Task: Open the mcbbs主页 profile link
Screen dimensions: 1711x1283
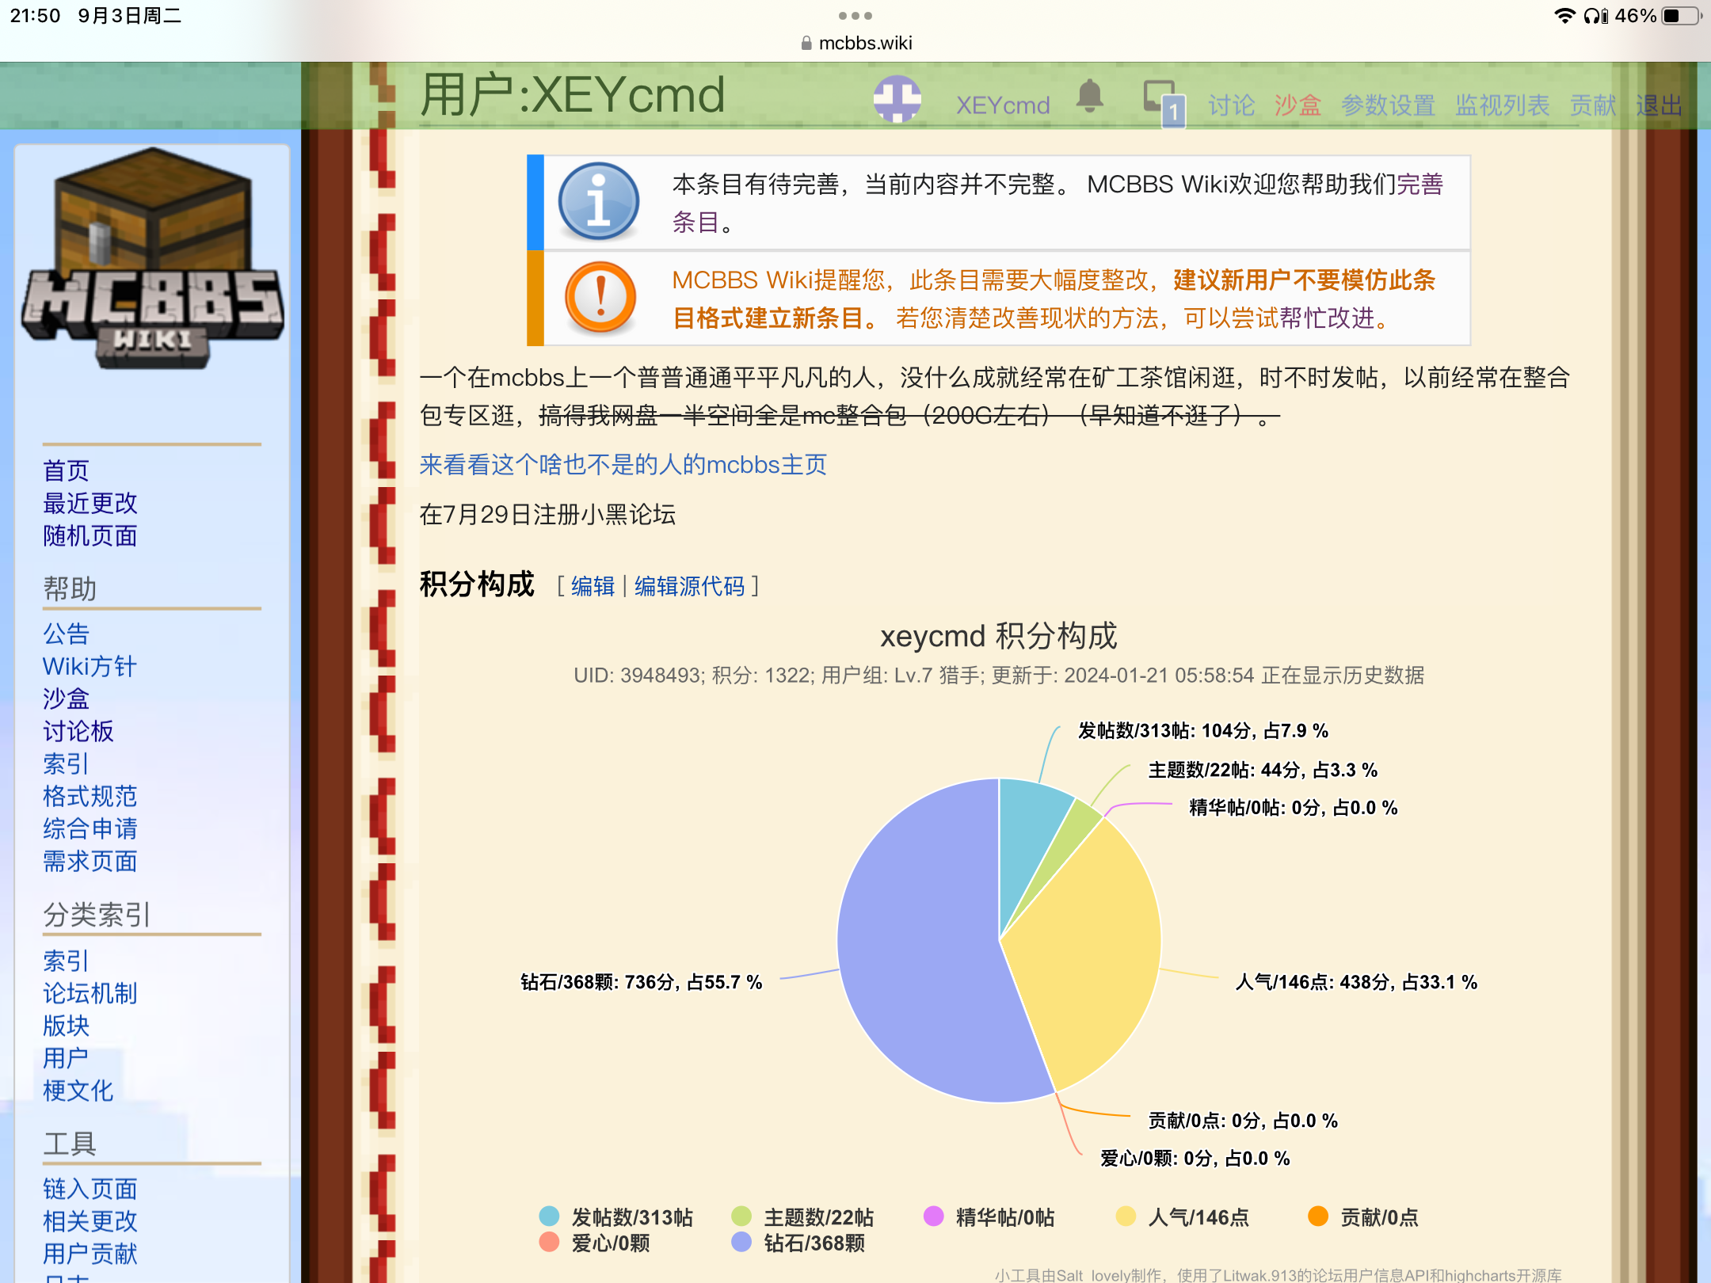Action: tap(623, 465)
